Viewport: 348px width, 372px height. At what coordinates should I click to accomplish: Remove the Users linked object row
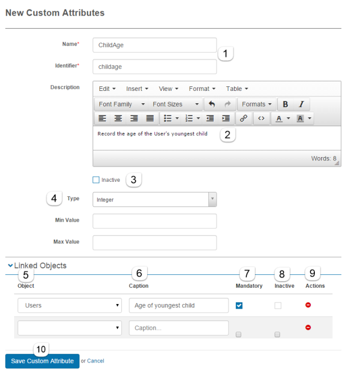308,305
